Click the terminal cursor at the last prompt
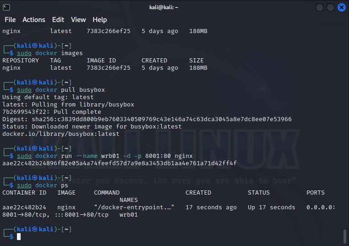Viewport: 349px width, 246px height. [19, 237]
